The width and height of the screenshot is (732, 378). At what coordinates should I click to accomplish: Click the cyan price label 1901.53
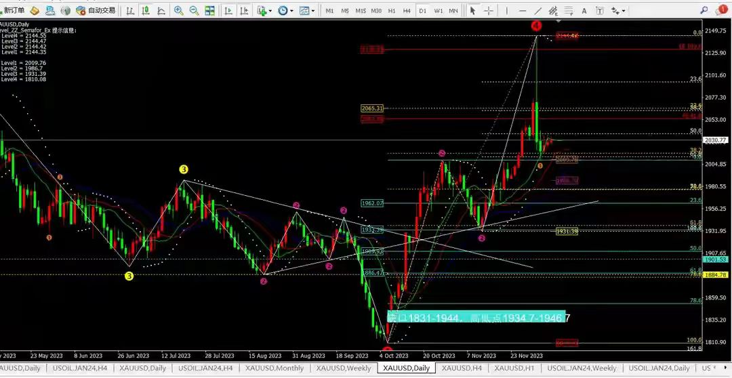(715, 259)
